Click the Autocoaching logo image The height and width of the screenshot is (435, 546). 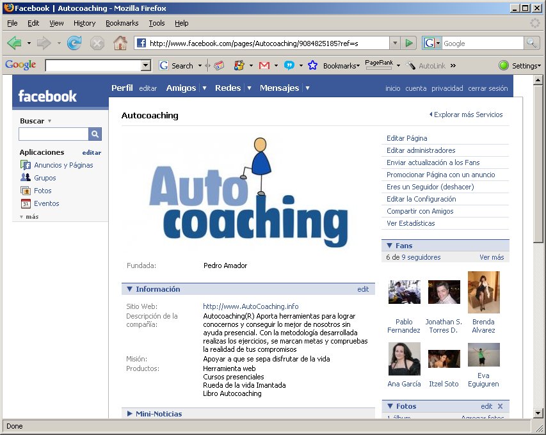[x=248, y=193]
